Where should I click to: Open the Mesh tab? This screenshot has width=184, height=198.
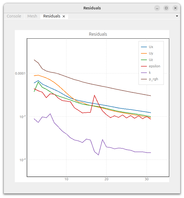[32, 16]
